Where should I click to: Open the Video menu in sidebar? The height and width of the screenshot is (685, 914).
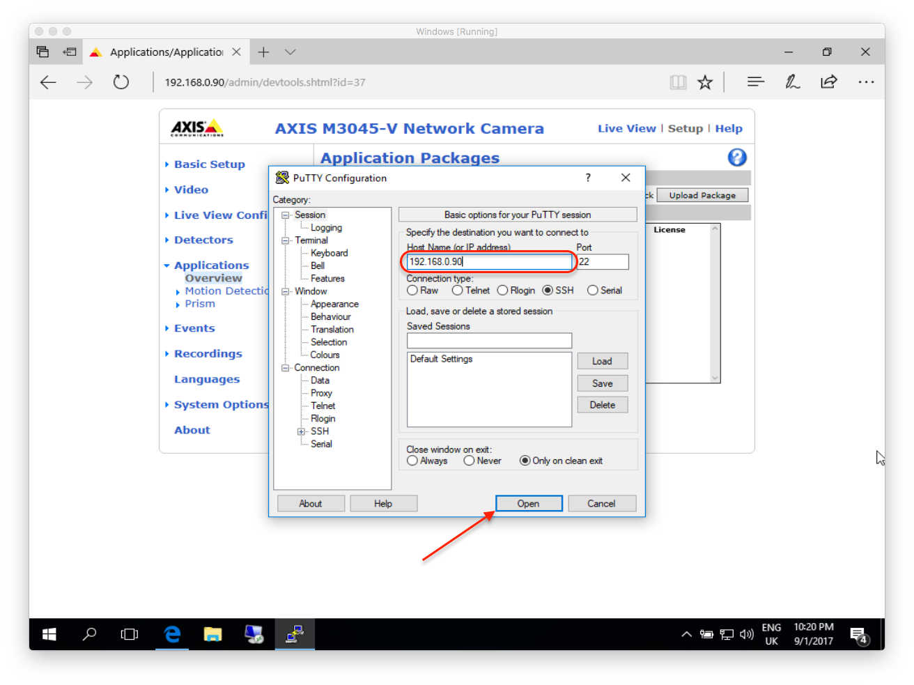[x=191, y=190]
